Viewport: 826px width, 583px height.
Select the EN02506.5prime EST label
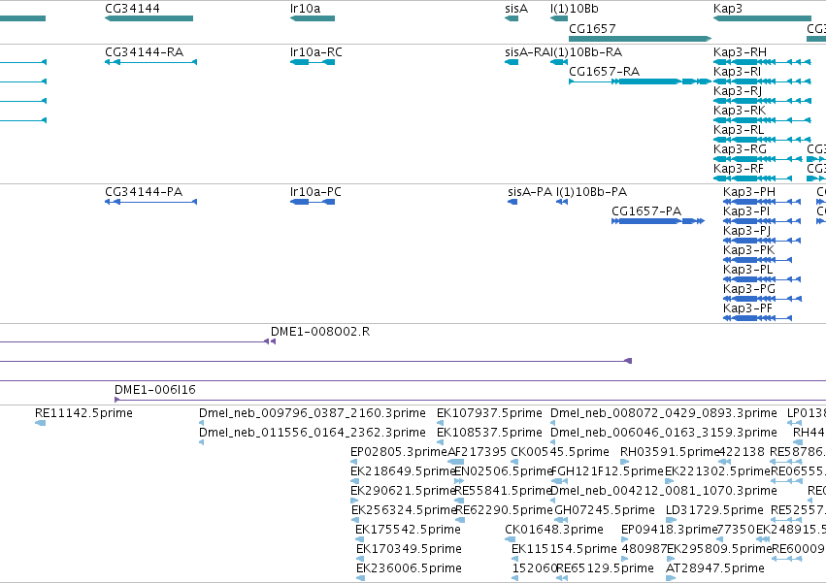click(x=503, y=471)
